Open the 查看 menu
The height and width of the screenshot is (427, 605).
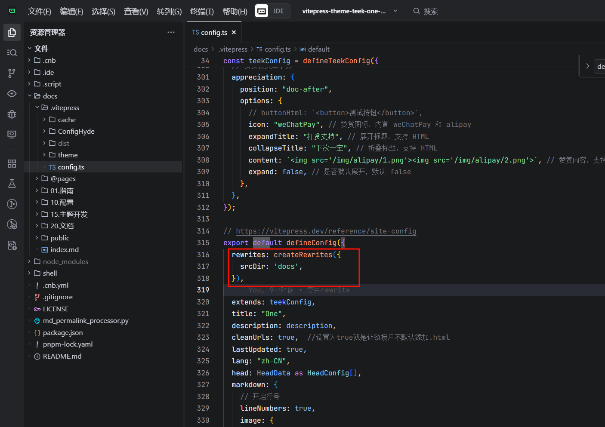pos(136,11)
